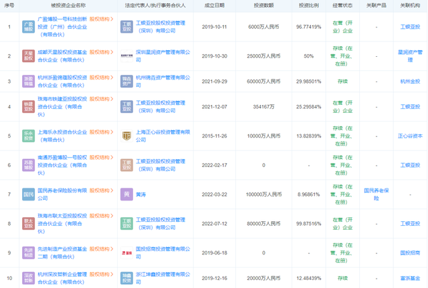This screenshot has width=428, height=288.
Task: Click the 国民 blue logo in row 7
Action: tap(28, 194)
